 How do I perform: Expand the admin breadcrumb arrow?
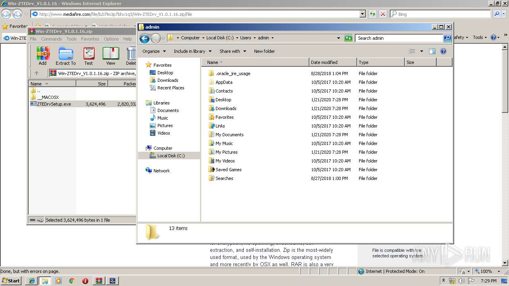(272, 38)
